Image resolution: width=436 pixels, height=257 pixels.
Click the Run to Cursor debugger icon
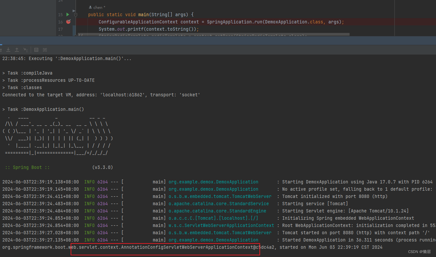pyautogui.click(x=25, y=50)
